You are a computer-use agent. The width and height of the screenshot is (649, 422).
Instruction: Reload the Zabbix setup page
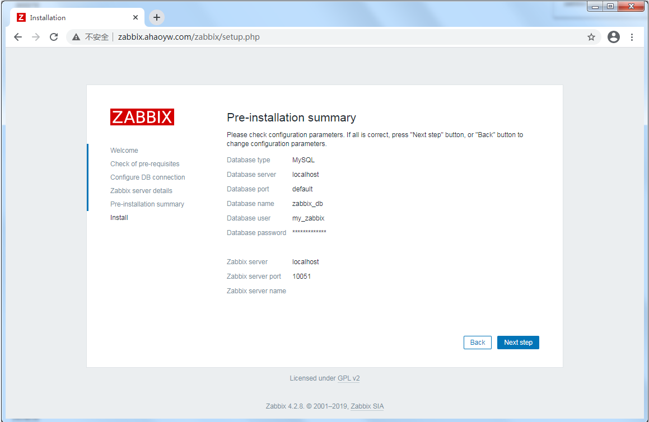point(54,37)
